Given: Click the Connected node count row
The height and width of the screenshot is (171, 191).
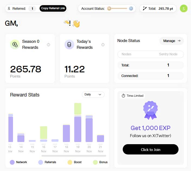Looking at the screenshot, I should click(151, 76).
